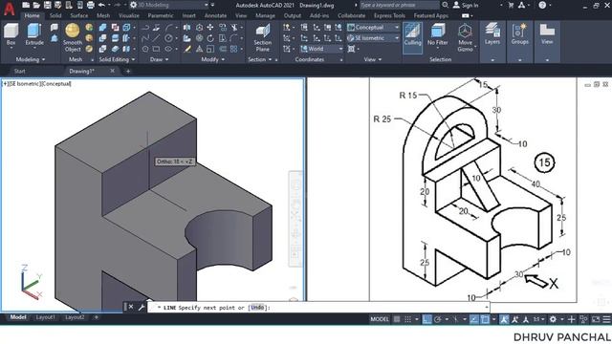This screenshot has height=344, width=612.
Task: Close the Drawing1 file tab
Action: (113, 71)
